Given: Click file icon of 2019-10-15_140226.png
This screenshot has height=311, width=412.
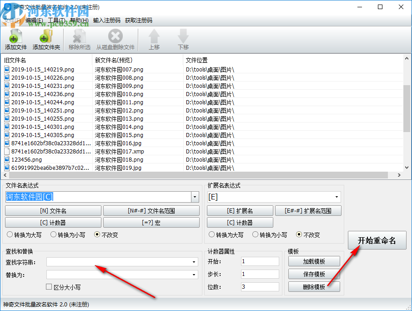Looking at the screenshot, I should tap(7, 77).
